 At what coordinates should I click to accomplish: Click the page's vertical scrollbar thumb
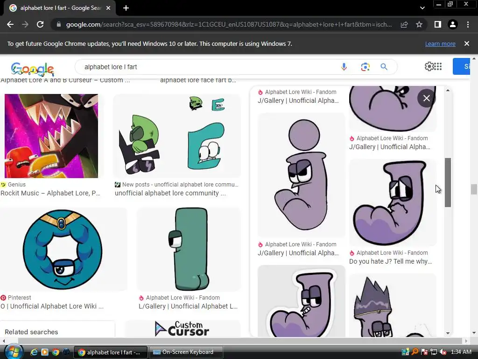pyautogui.click(x=474, y=189)
